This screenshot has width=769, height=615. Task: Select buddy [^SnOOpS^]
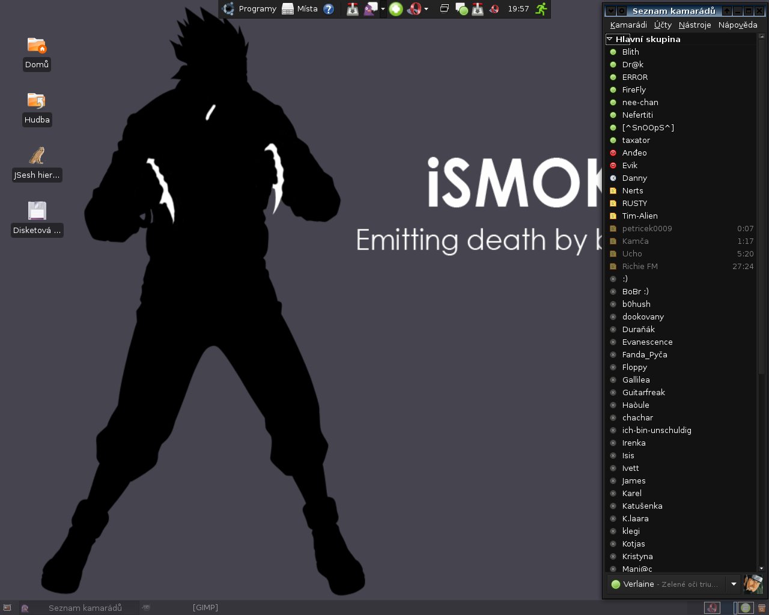tap(681, 127)
